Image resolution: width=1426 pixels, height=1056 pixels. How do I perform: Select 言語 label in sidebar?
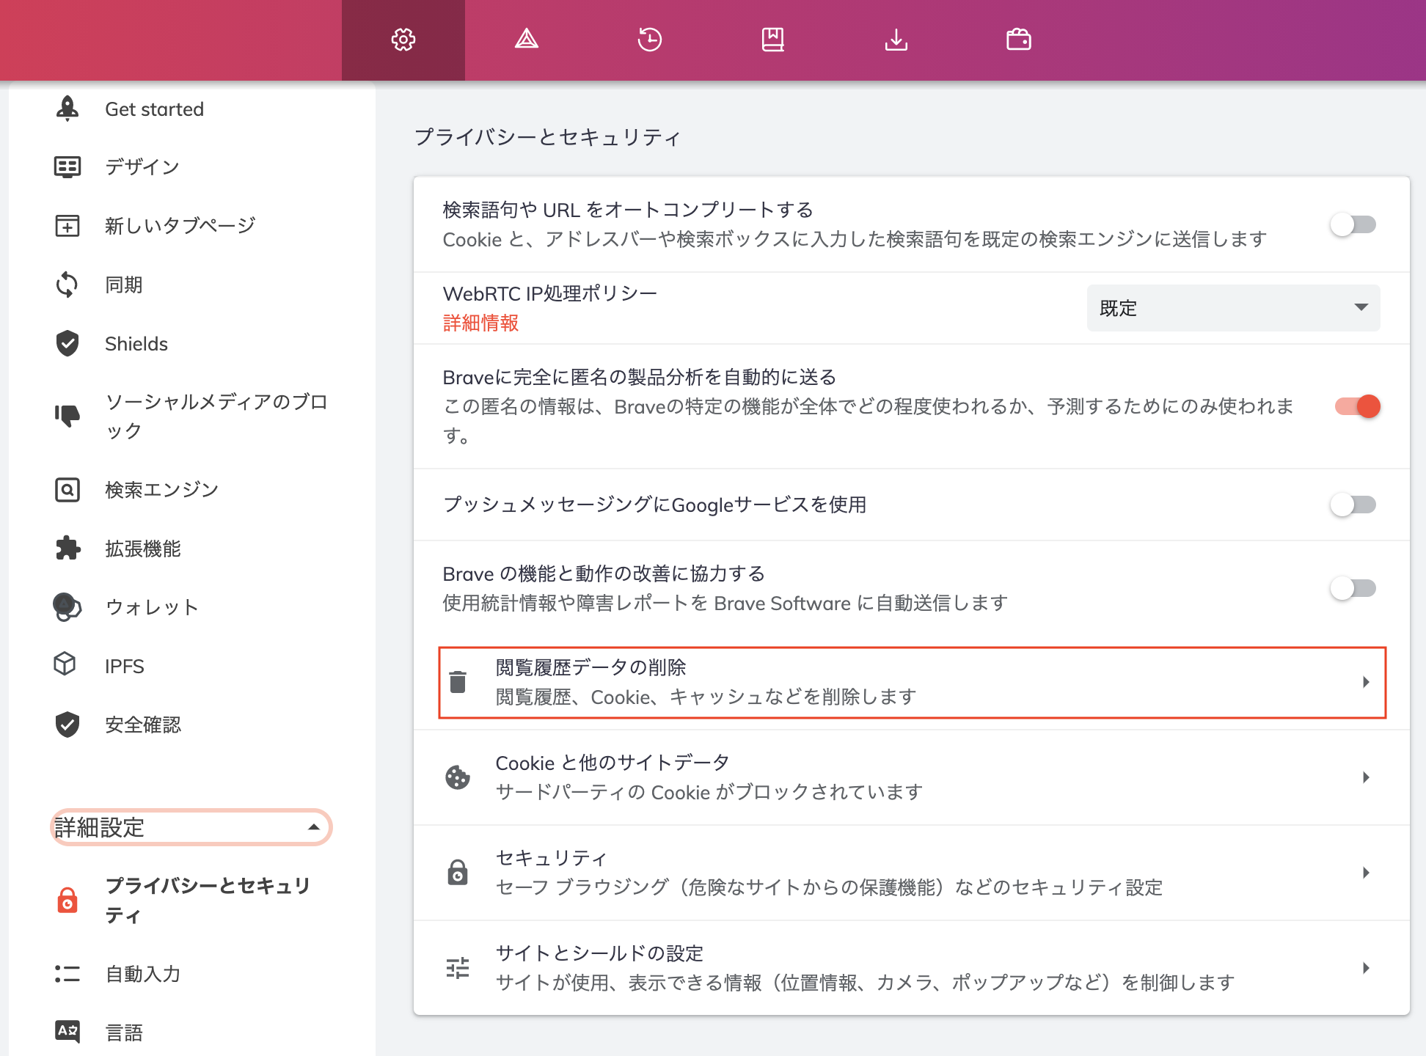pyautogui.click(x=124, y=1033)
